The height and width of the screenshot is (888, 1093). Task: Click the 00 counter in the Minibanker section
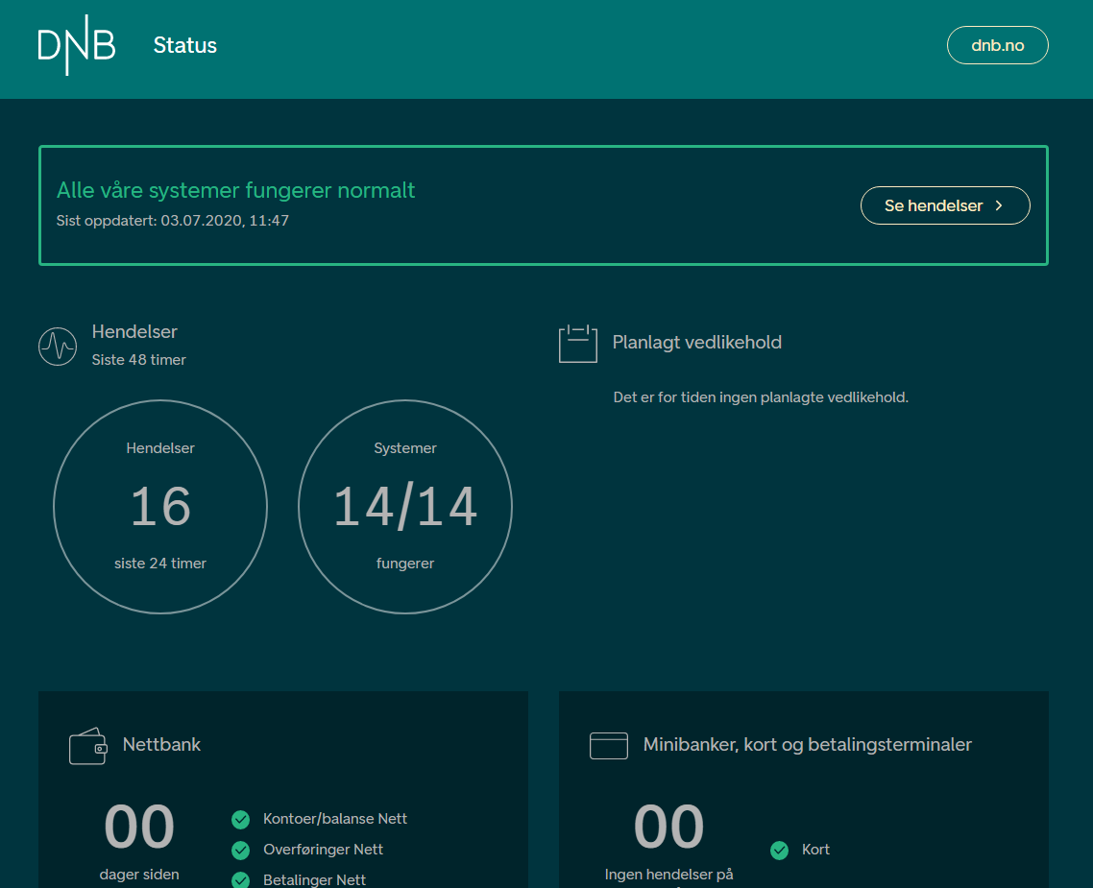coord(668,827)
